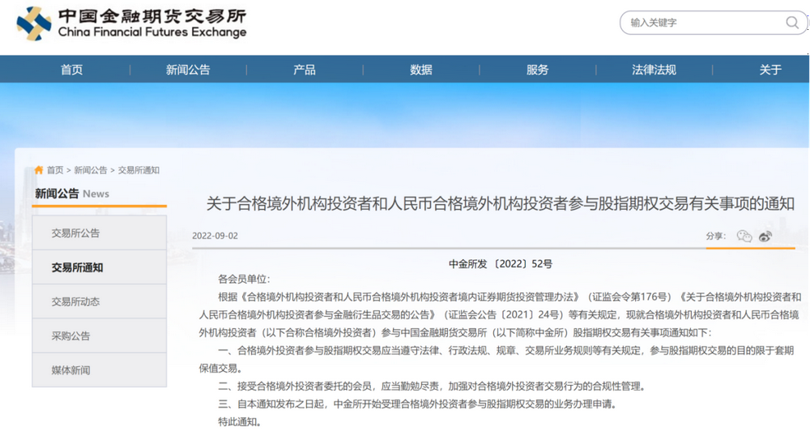810x431 pixels.
Task: Focus the keyword search input field
Action: pyautogui.click(x=697, y=23)
